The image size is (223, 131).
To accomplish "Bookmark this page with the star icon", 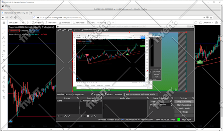I will point(211,17).
